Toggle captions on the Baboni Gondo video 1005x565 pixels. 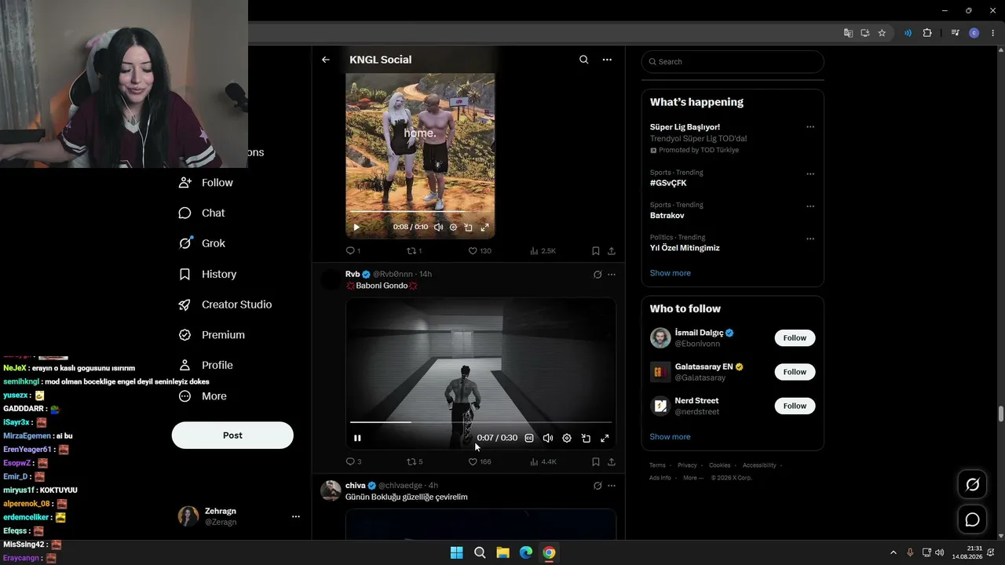[x=529, y=438]
